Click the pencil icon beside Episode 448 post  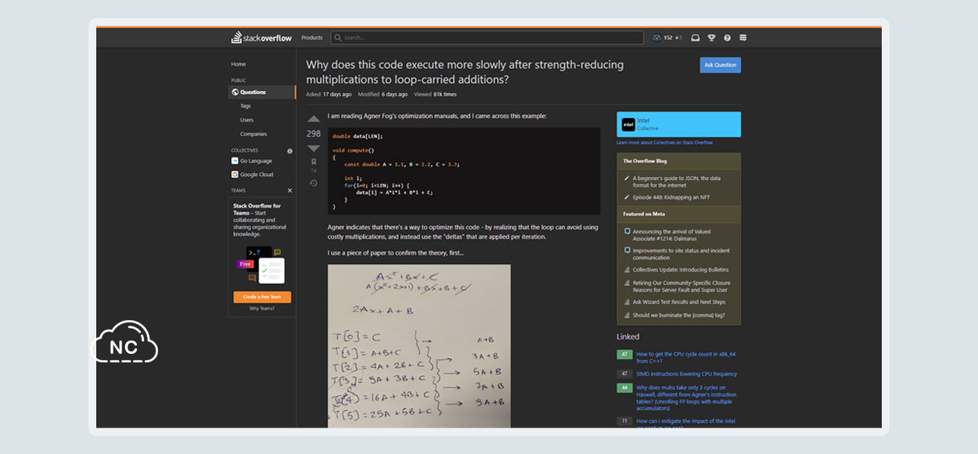tap(627, 197)
